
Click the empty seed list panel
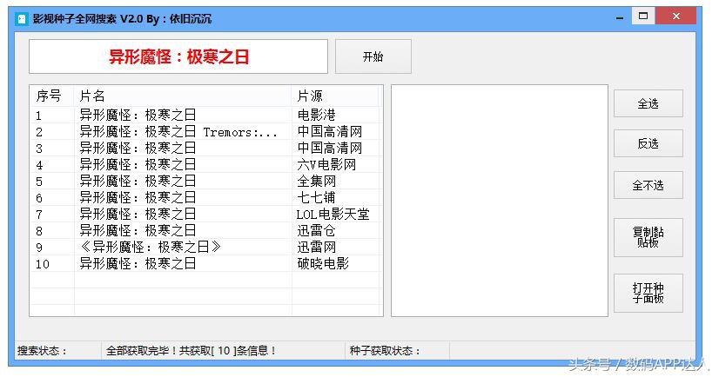(500, 201)
